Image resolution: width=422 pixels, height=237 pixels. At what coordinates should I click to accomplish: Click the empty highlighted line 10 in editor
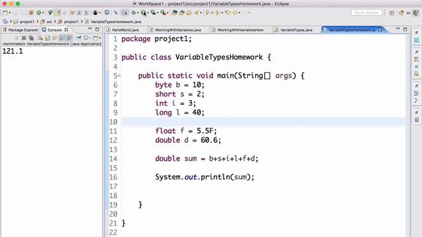point(263,122)
